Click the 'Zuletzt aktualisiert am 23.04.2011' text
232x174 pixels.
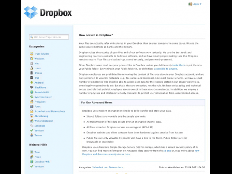pyautogui.click(x=182, y=167)
